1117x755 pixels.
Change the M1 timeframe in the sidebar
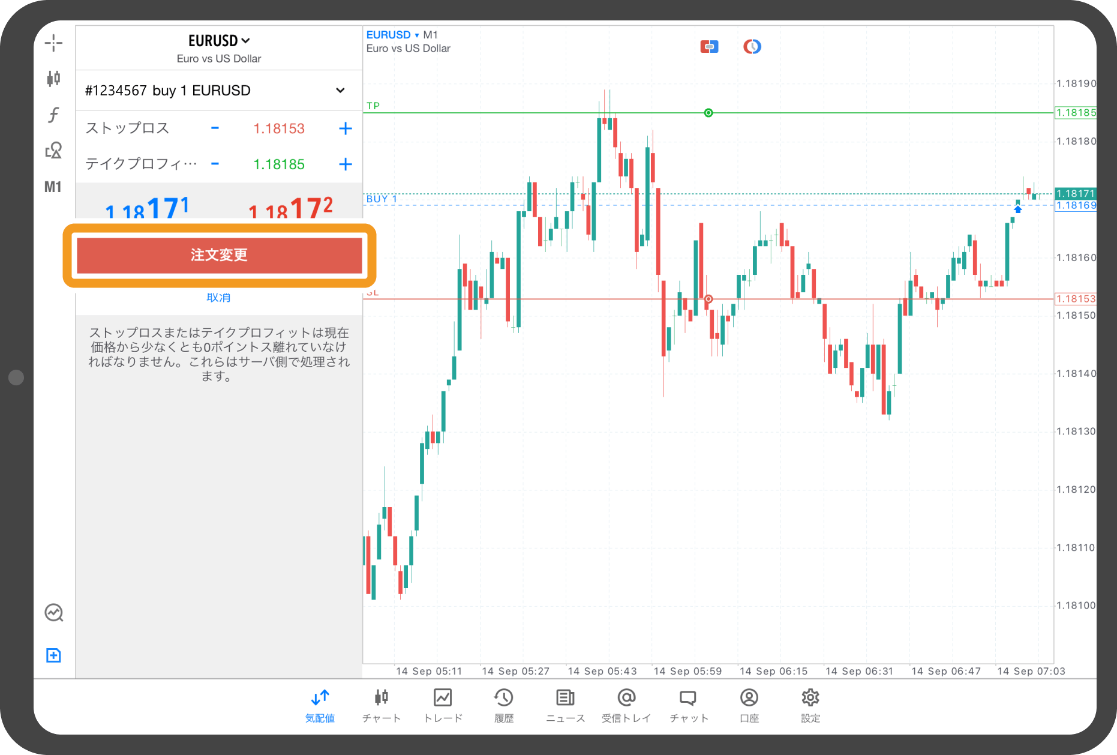pos(53,187)
